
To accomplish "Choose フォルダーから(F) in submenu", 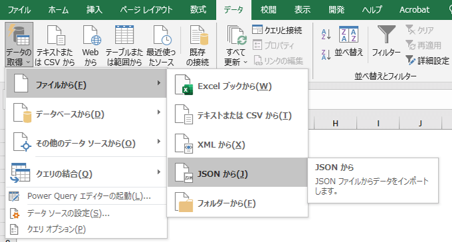I will tap(237, 202).
